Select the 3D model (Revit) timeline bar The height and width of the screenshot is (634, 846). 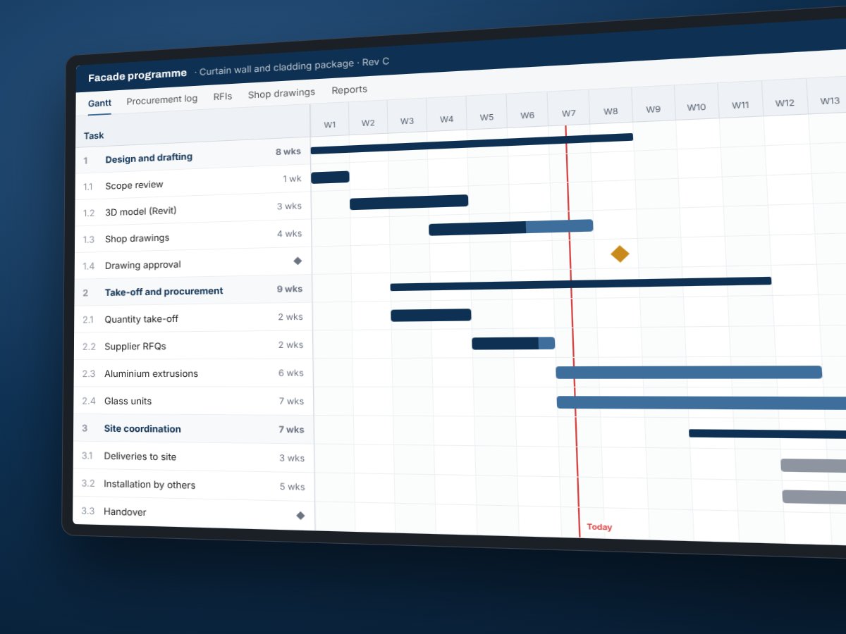tap(409, 202)
